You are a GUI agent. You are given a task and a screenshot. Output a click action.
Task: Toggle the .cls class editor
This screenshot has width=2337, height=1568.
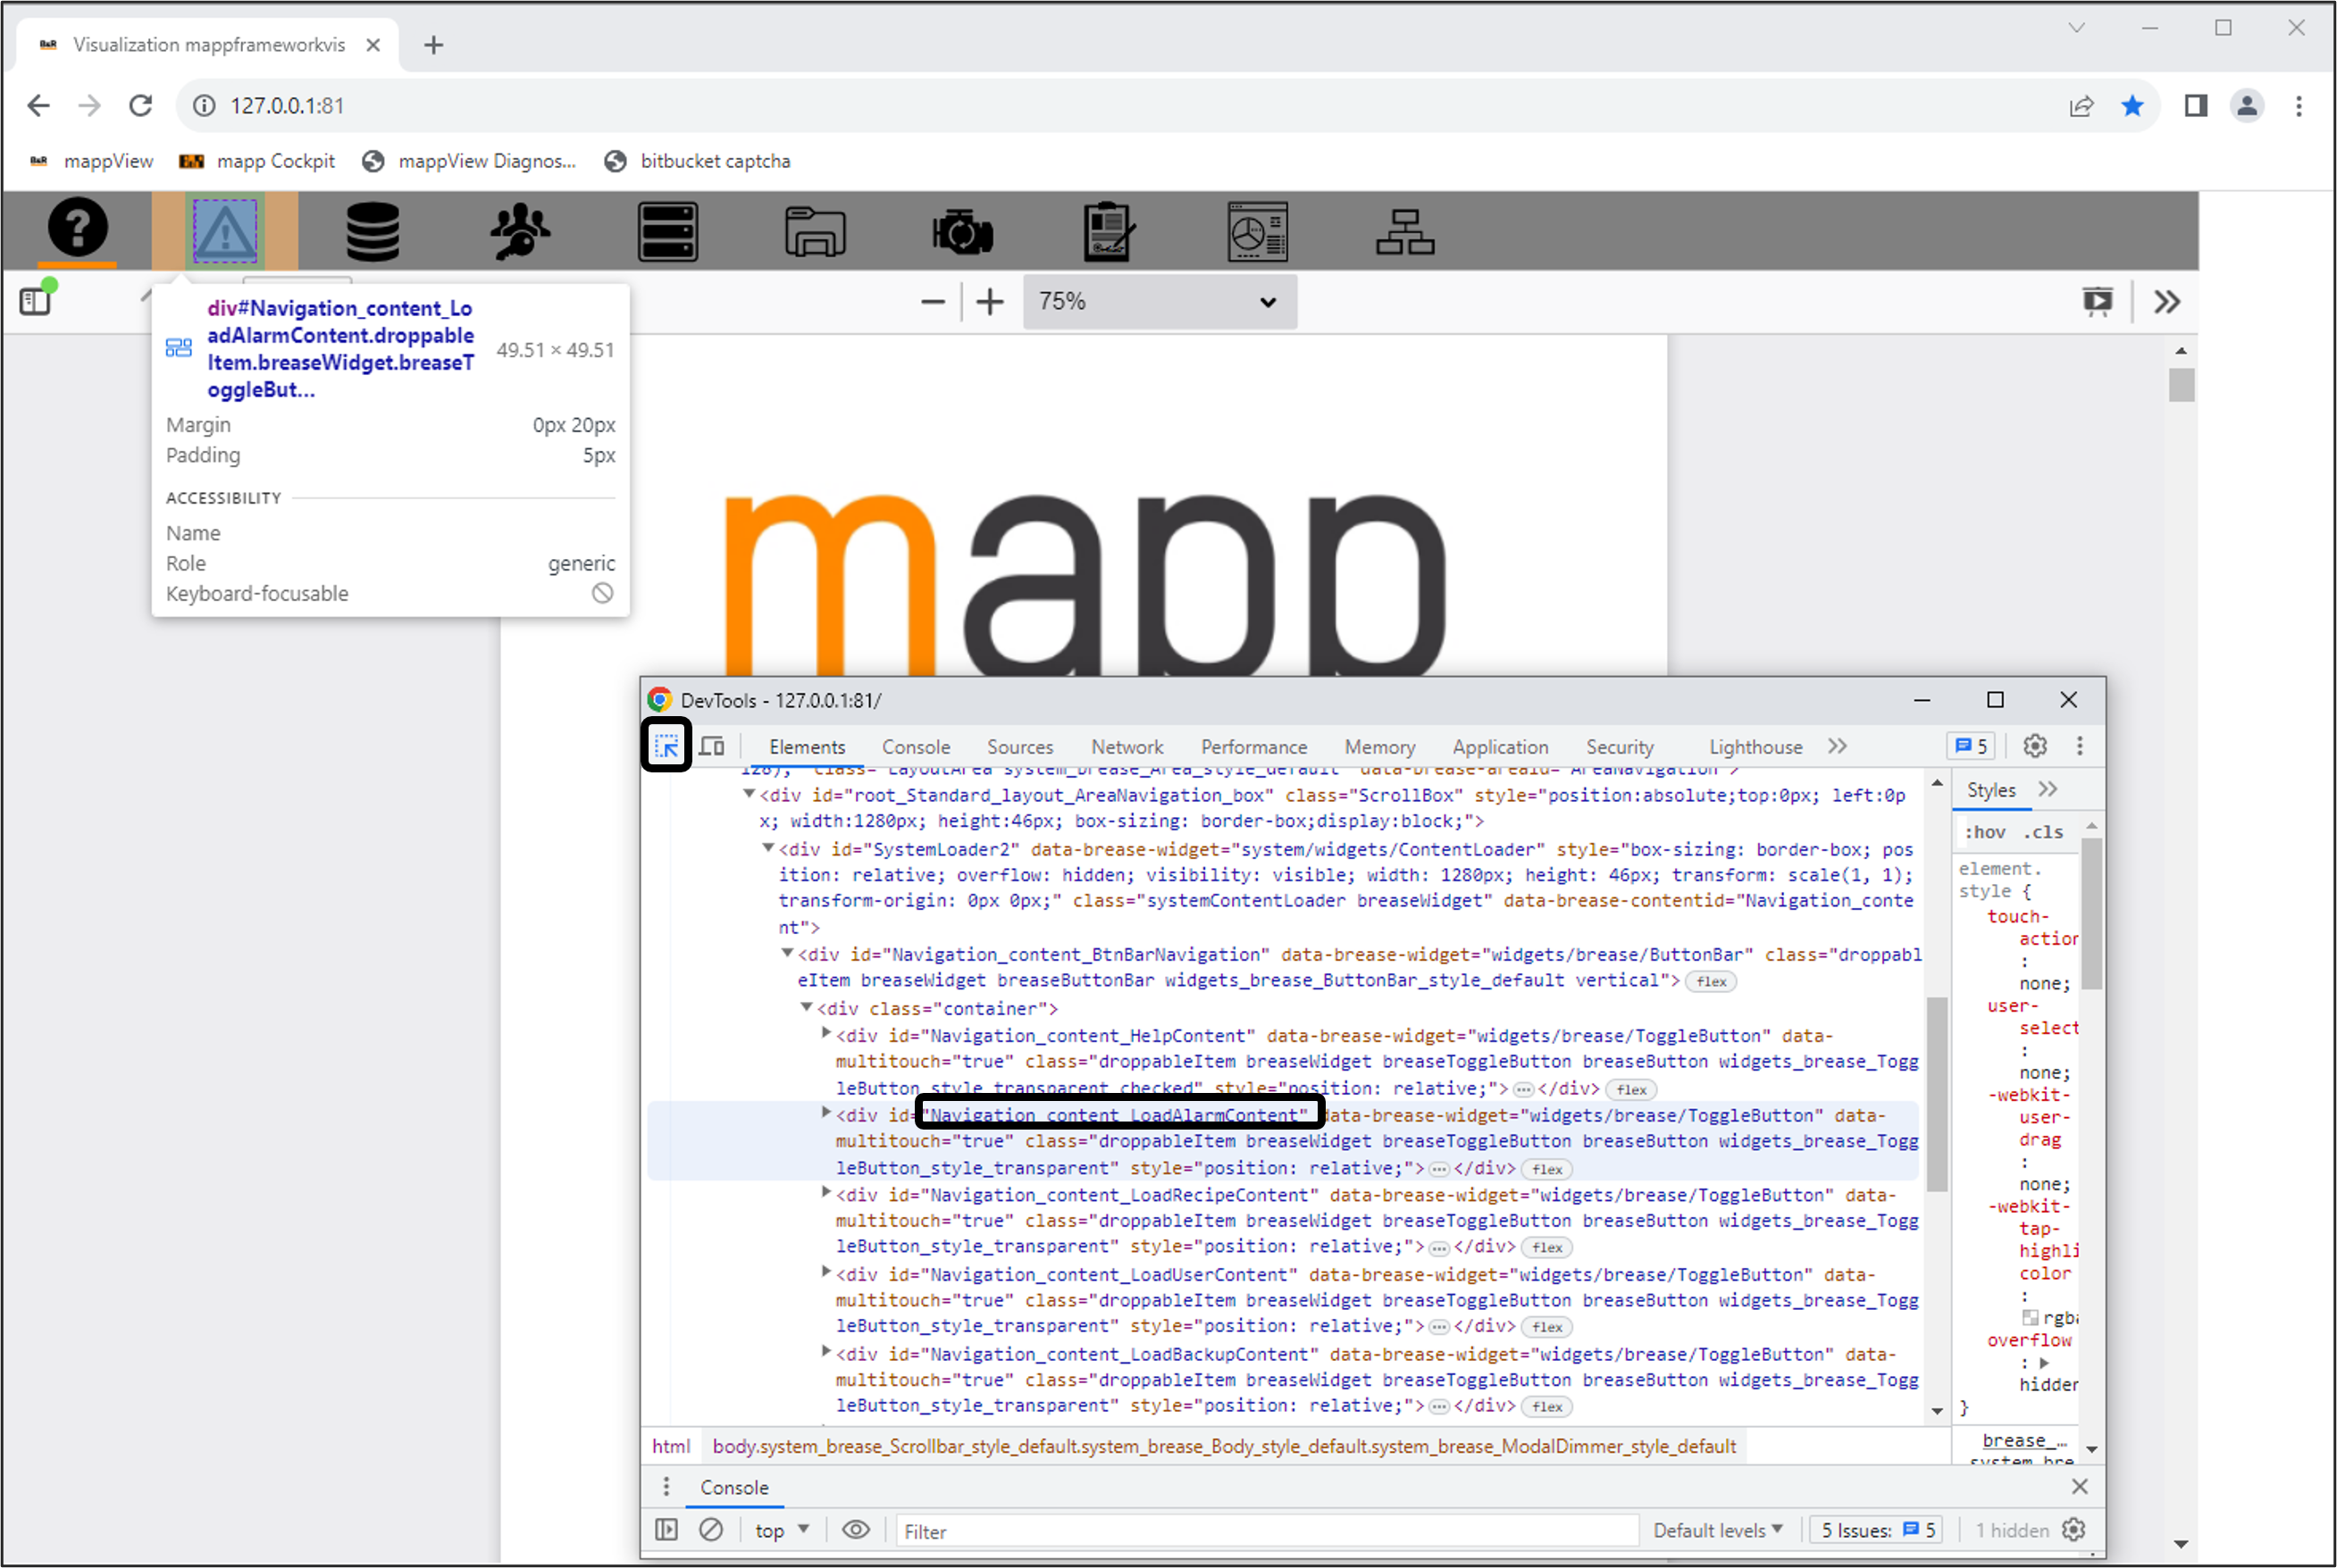point(2043,832)
